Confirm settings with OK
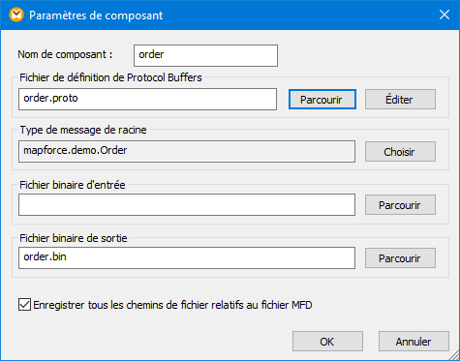Screen dimensions: 460x361 click(x=327, y=342)
